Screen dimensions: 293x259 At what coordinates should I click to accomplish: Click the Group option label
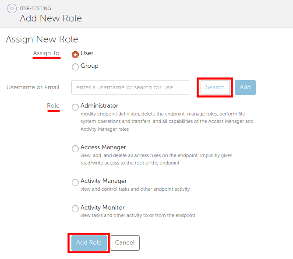pos(89,66)
